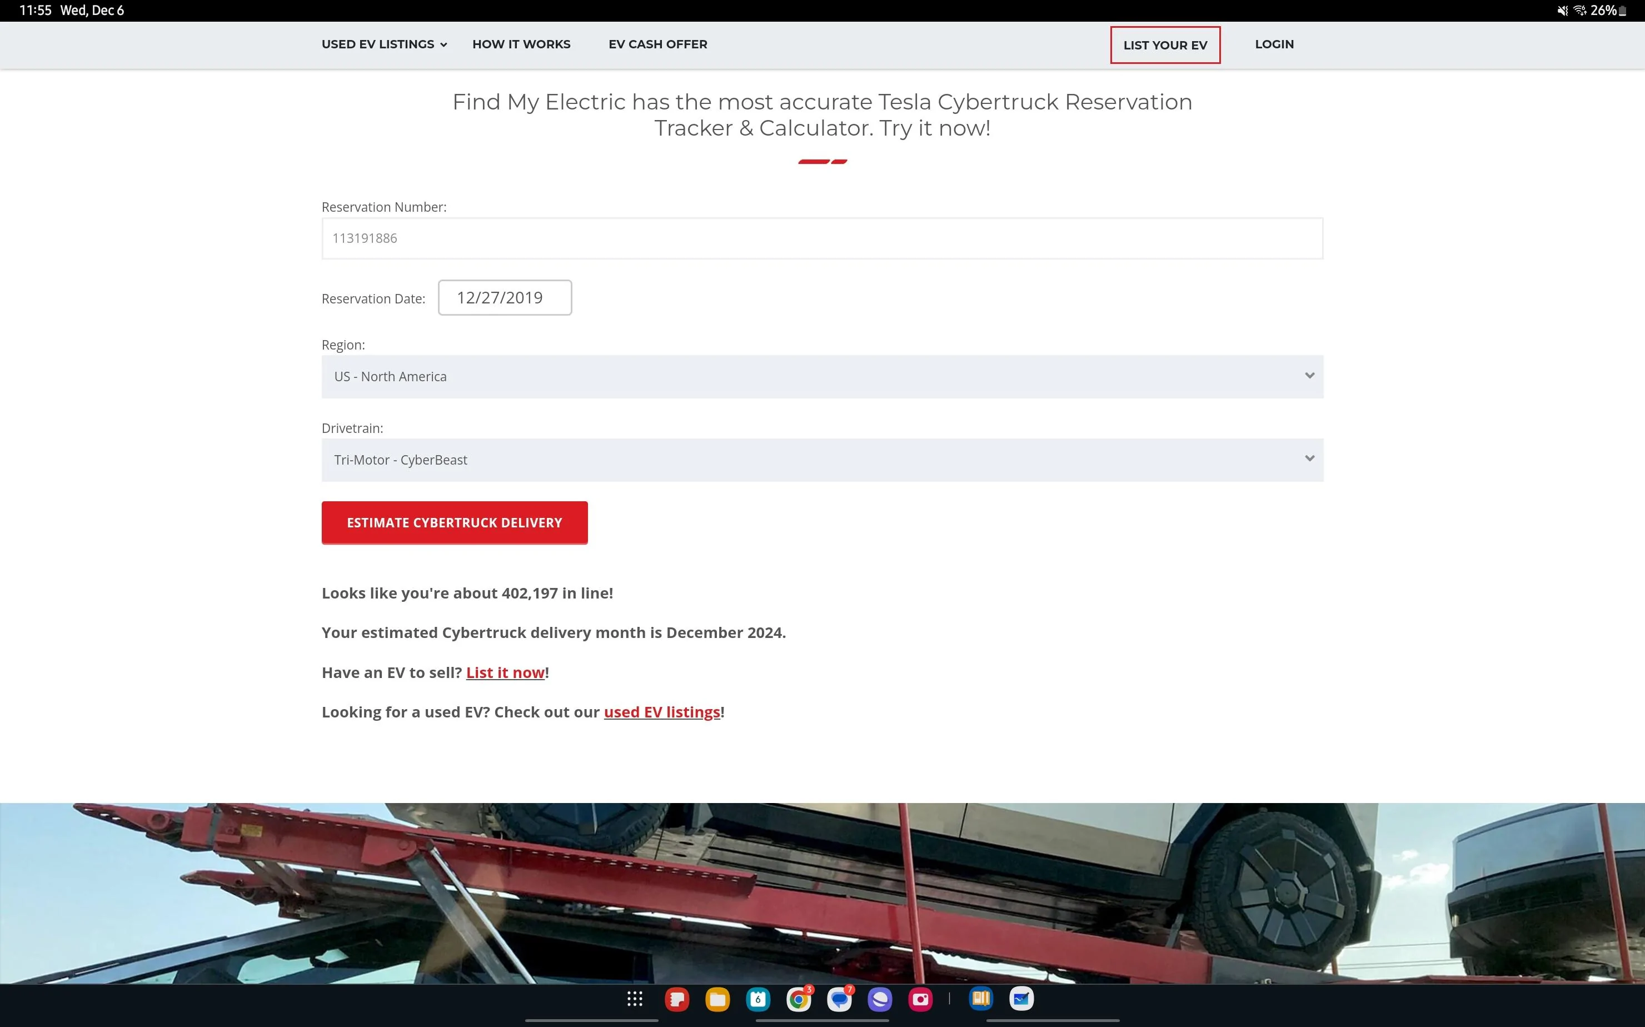Open the How It Works page

521,44
